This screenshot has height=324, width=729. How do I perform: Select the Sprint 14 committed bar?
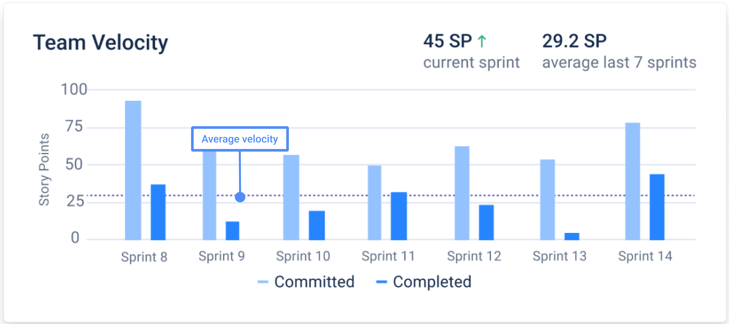632,181
